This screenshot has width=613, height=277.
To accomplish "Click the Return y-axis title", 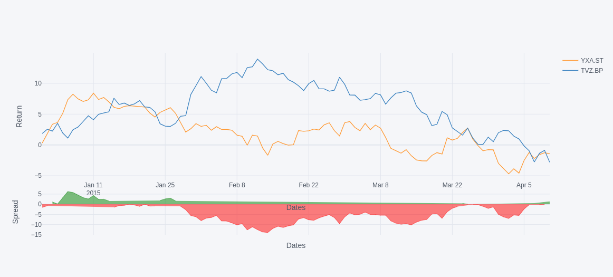I will (x=19, y=116).
